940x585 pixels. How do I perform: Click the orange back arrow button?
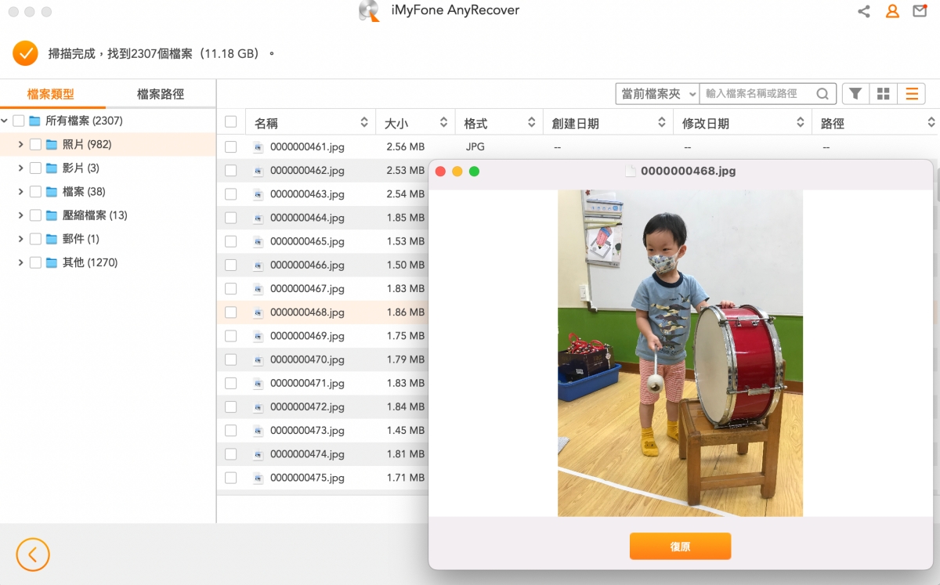point(32,554)
